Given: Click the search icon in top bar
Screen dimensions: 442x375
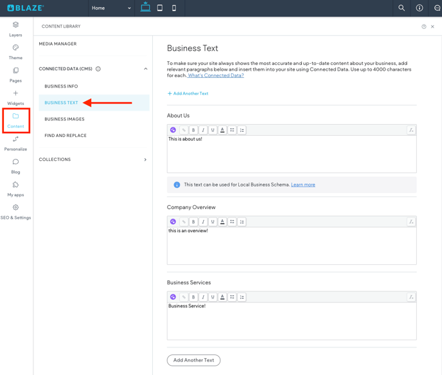Looking at the screenshot, I should (402, 8).
